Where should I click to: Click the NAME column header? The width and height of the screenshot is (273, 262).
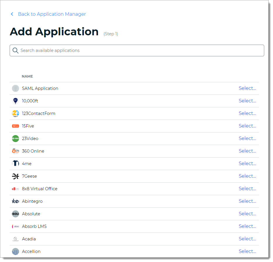point(27,76)
